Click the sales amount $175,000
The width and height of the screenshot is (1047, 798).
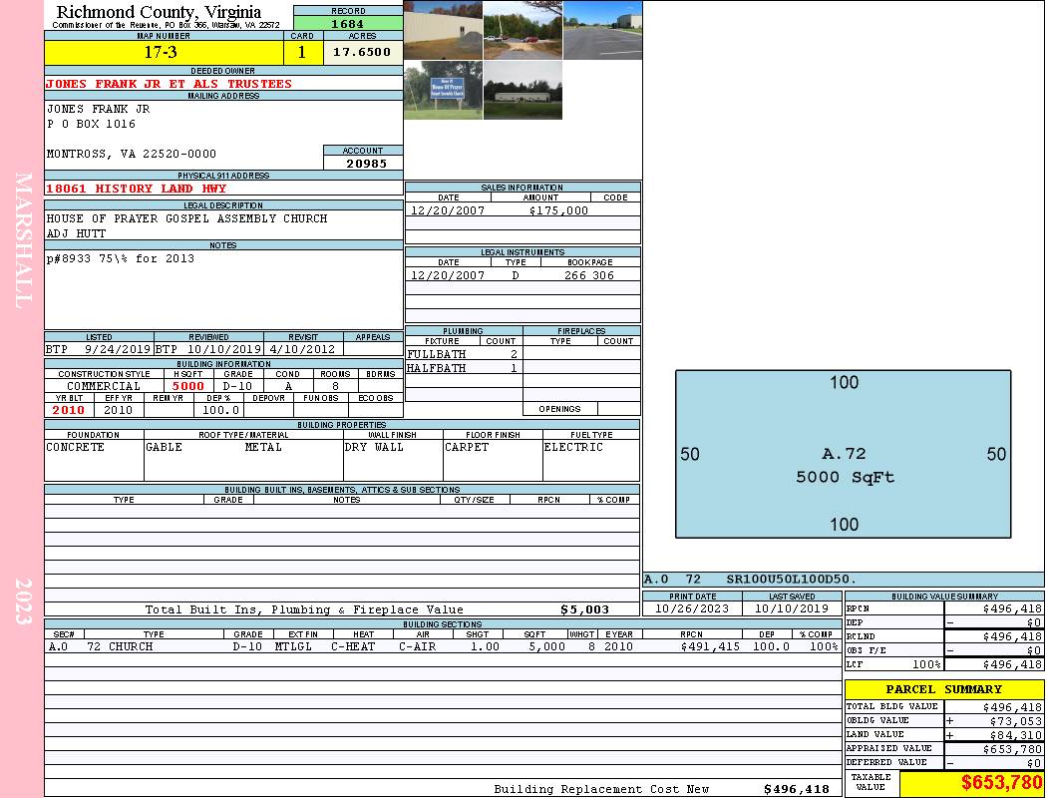[x=558, y=210]
